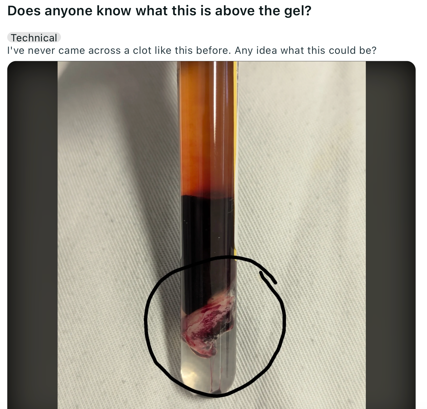Click the serum and clot boundary line
The height and width of the screenshot is (409, 427).
tap(208, 195)
